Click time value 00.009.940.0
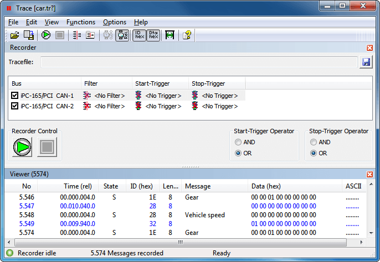 tap(78, 224)
